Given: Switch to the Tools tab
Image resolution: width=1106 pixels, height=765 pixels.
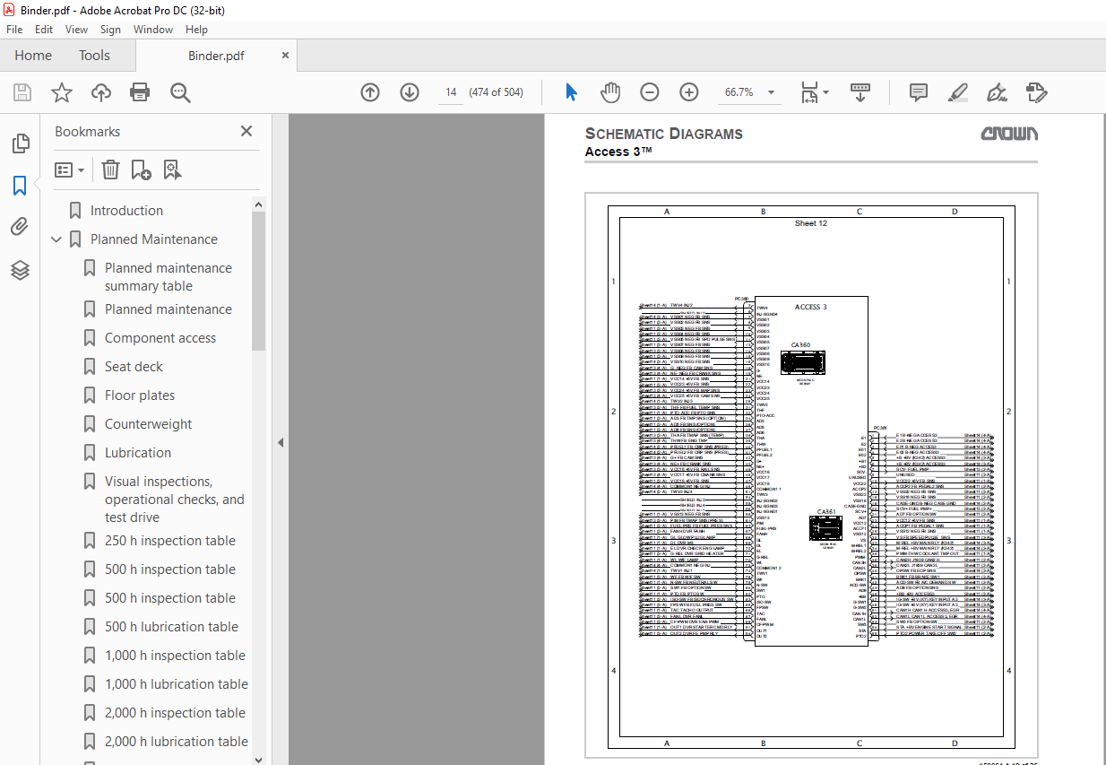Looking at the screenshot, I should click(x=94, y=56).
